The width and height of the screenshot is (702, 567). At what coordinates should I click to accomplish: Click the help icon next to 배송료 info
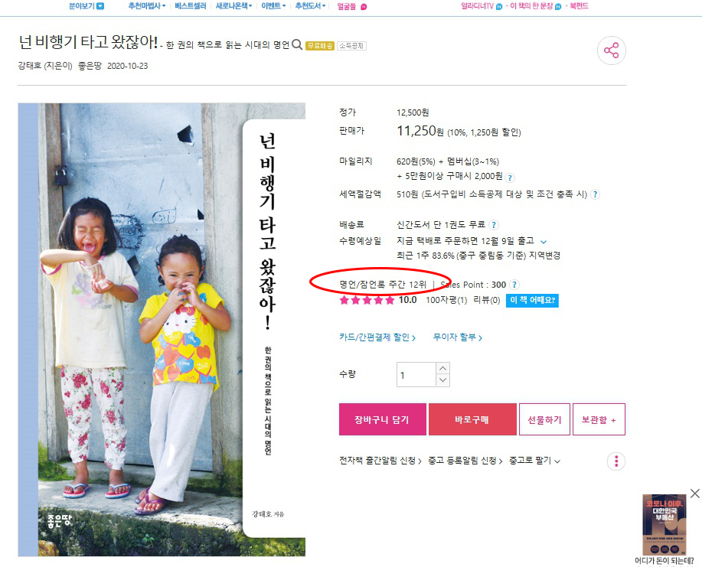click(493, 225)
